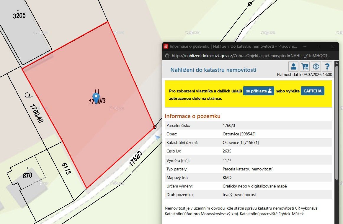Select parcel 3205 on the map
Image resolution: width=343 pixels, height=224 pixels.
[19, 16]
